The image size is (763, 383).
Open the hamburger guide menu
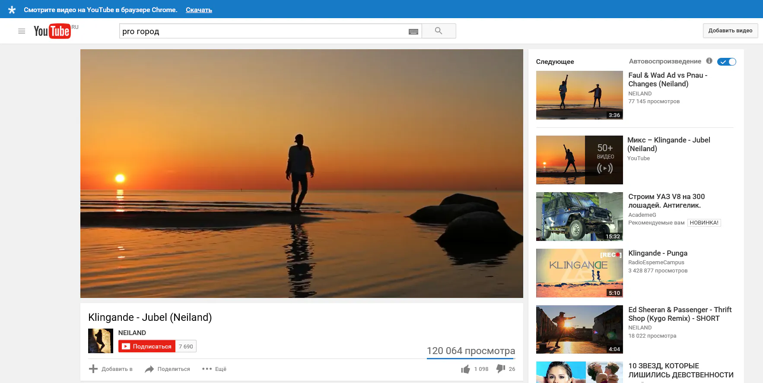[22, 31]
